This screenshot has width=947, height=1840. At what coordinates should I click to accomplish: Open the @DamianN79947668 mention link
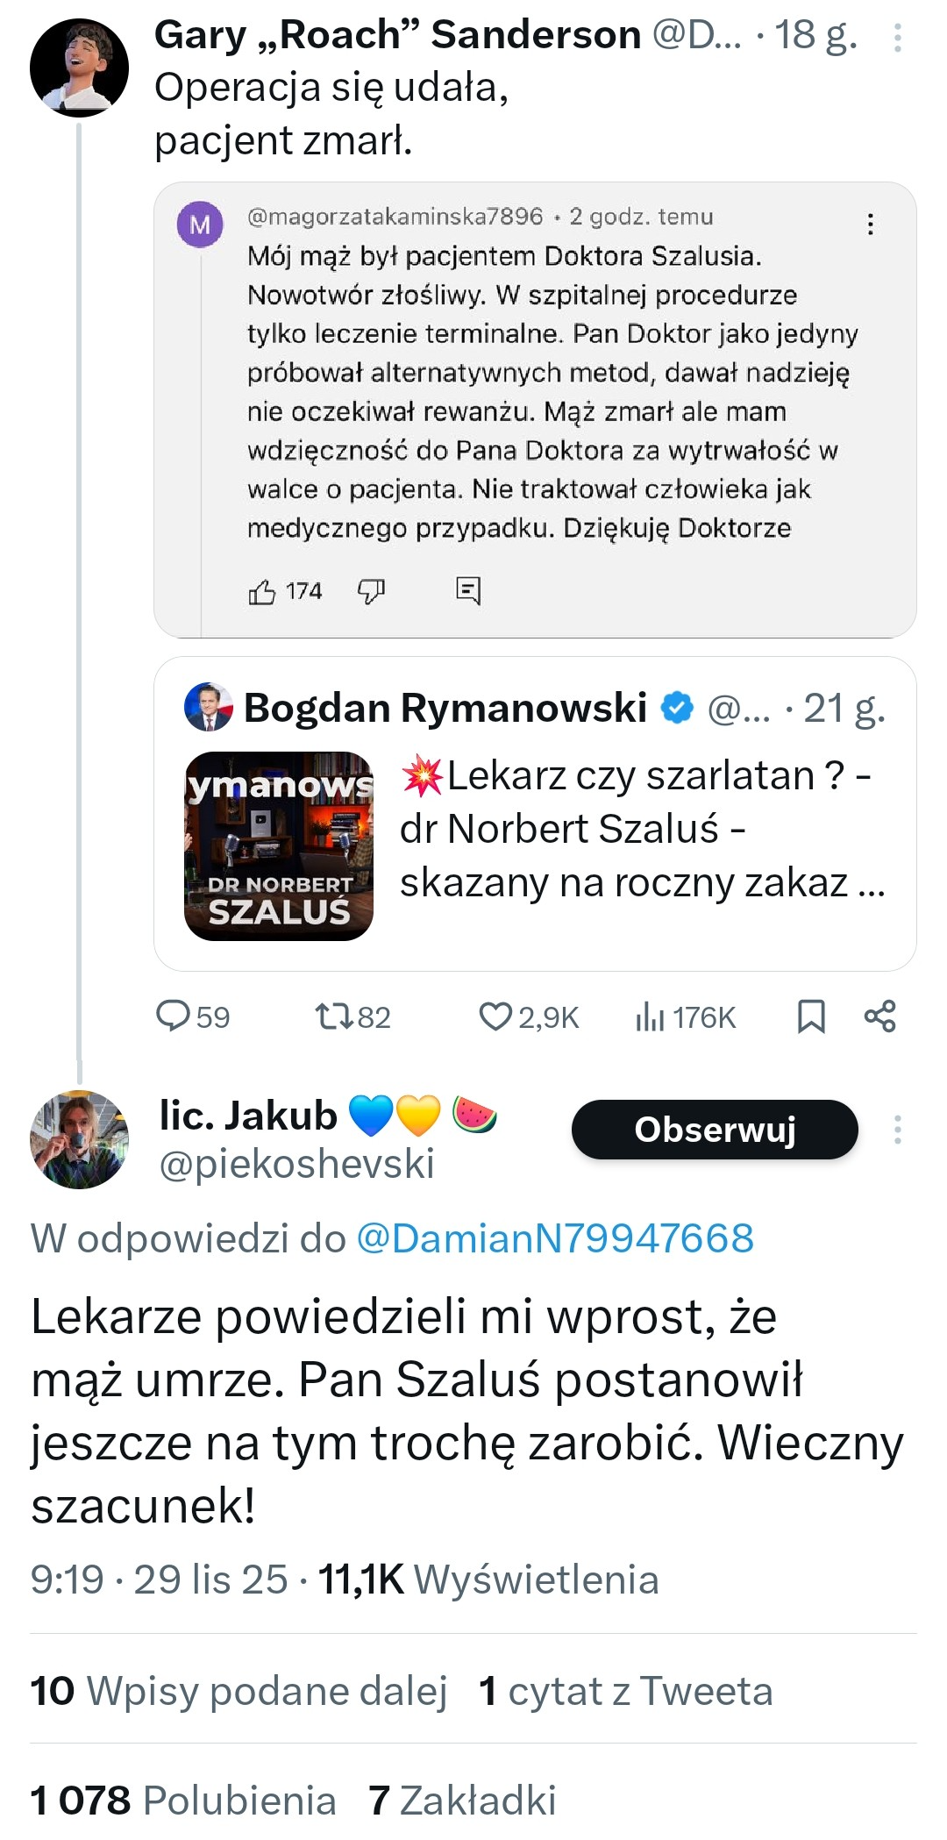(555, 1238)
